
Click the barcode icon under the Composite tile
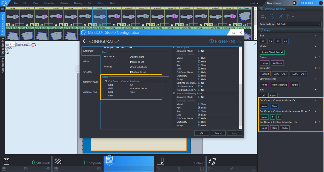coord(56,168)
